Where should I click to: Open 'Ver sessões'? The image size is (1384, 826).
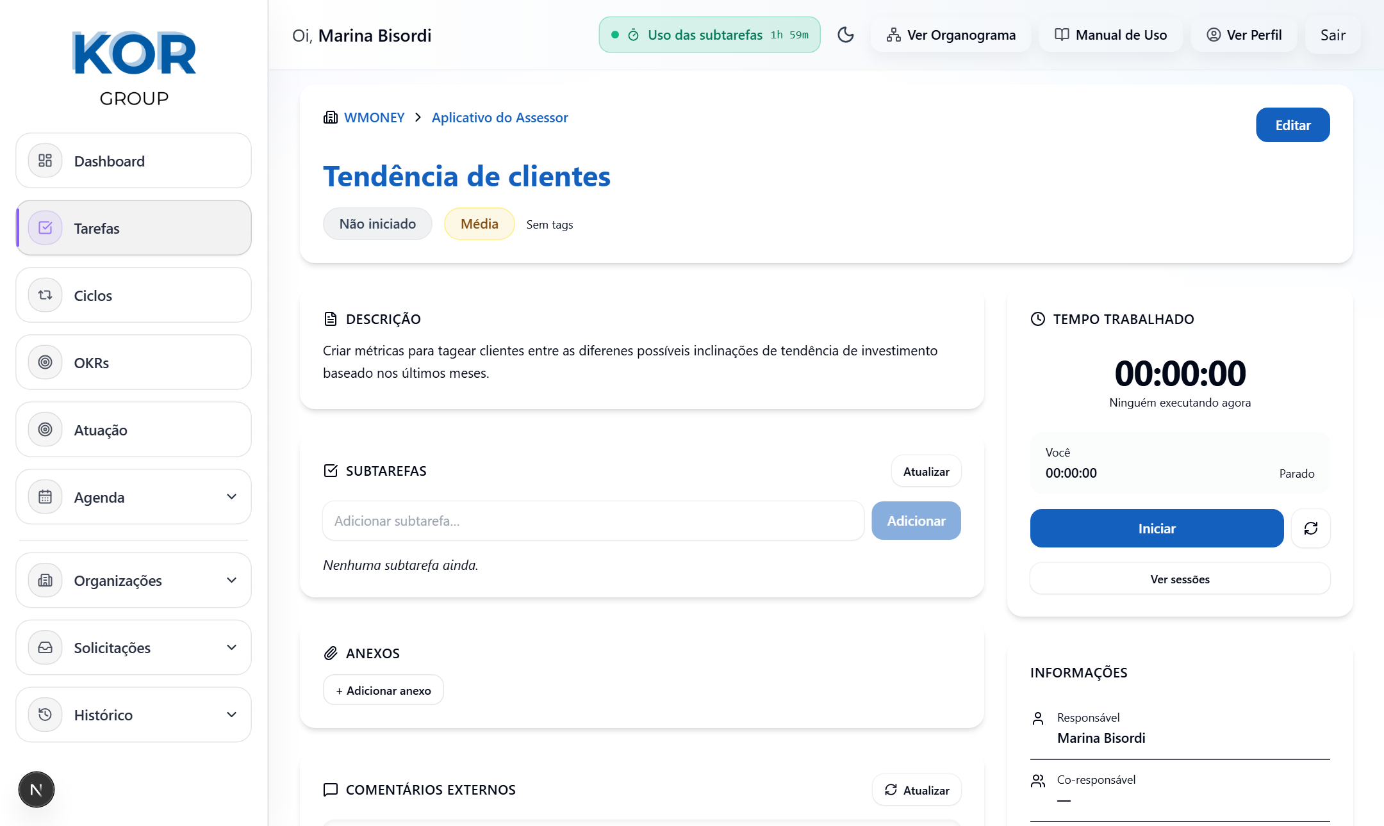[x=1180, y=578]
